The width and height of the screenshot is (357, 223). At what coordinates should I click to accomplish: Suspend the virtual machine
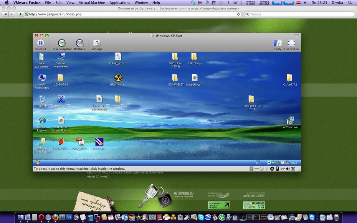pos(40,45)
